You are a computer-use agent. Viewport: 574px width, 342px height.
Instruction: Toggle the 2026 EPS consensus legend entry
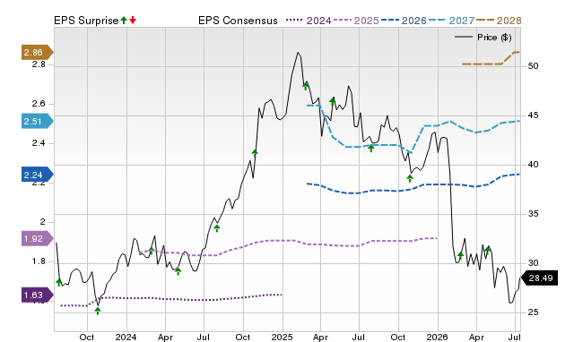(x=404, y=21)
